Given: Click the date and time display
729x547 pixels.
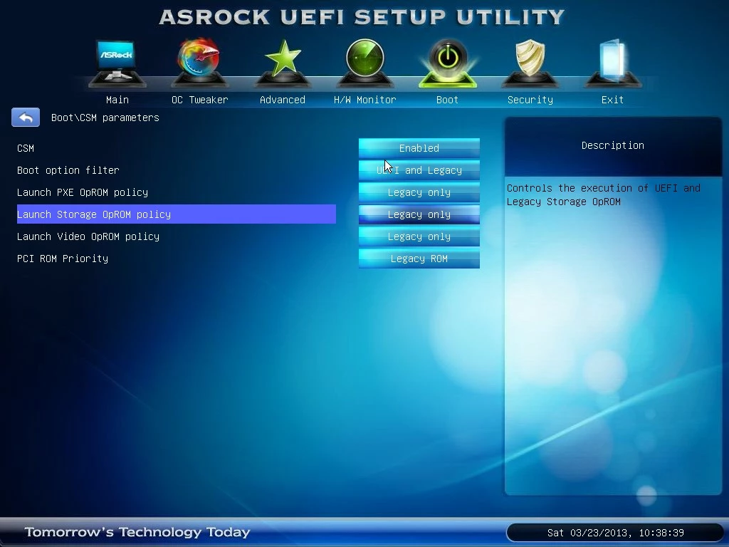Looking at the screenshot, I should point(615,533).
